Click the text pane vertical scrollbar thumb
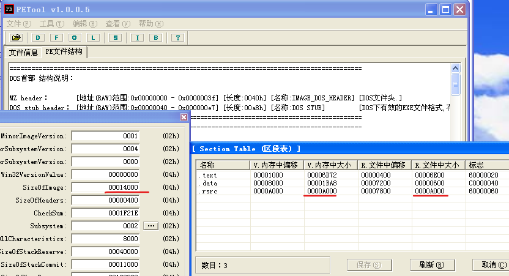The image size is (509, 276). pos(455,84)
